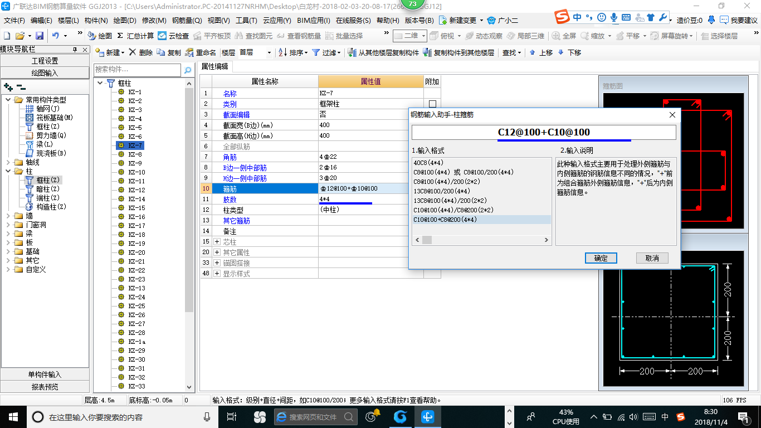This screenshot has height=428, width=761.
Task: Switch to 绘图 drawing mode
Action: [x=100, y=36]
